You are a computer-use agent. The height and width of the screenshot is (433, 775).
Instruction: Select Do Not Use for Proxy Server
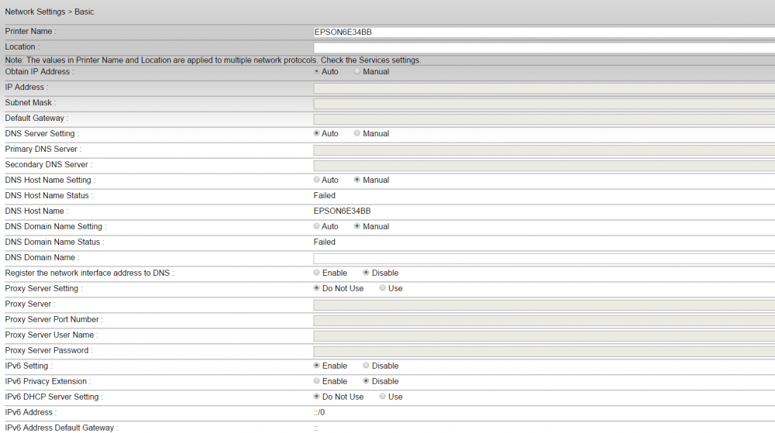point(316,288)
